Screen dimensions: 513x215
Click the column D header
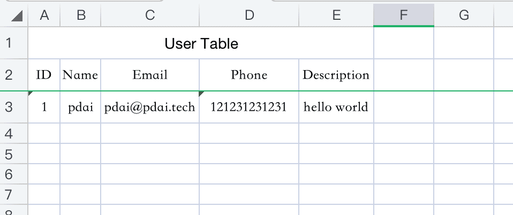(249, 16)
